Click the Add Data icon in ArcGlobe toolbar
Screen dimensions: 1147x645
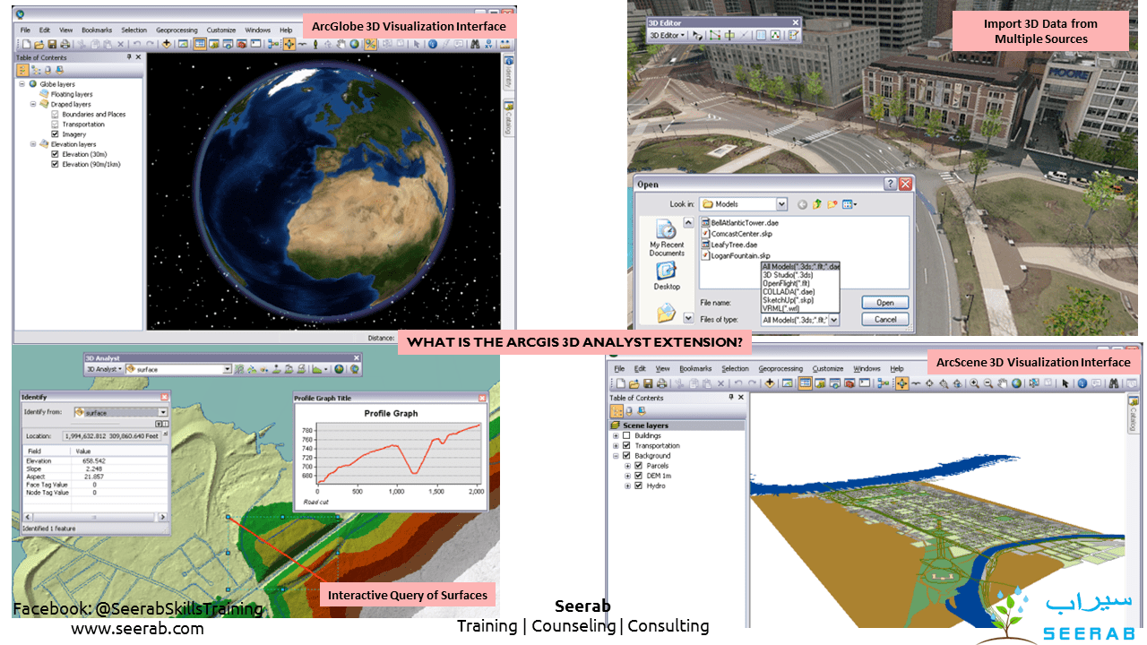(166, 44)
